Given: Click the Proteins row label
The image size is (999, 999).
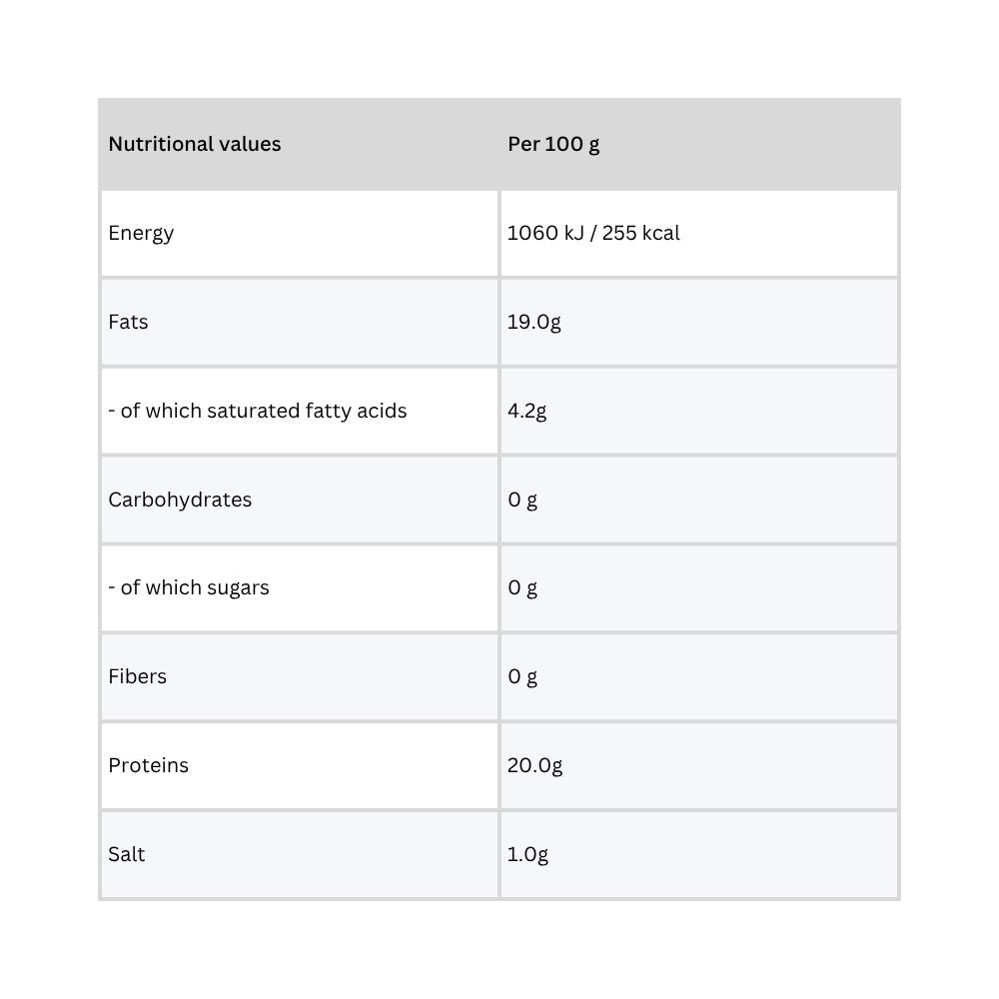Looking at the screenshot, I should 149,765.
